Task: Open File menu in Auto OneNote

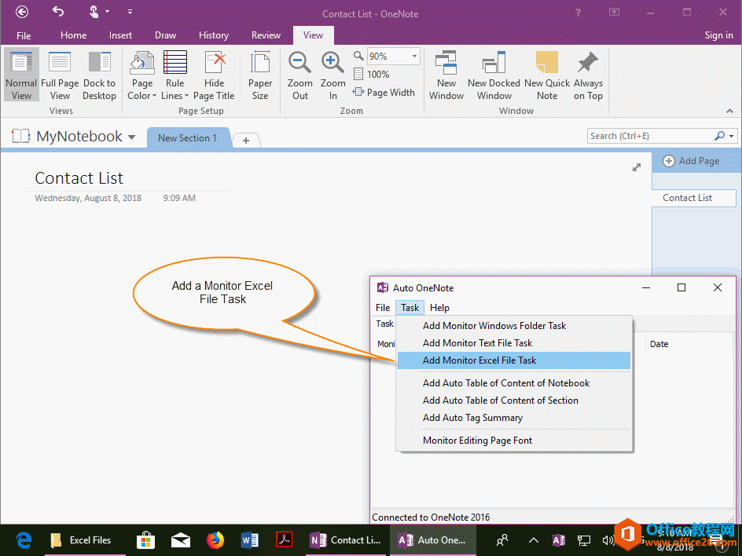Action: pyautogui.click(x=382, y=308)
